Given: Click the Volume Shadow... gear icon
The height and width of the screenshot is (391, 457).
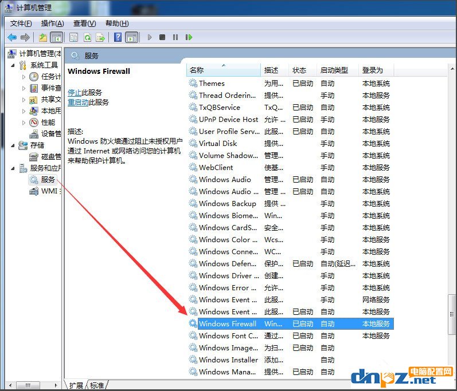Looking at the screenshot, I should click(x=193, y=155).
